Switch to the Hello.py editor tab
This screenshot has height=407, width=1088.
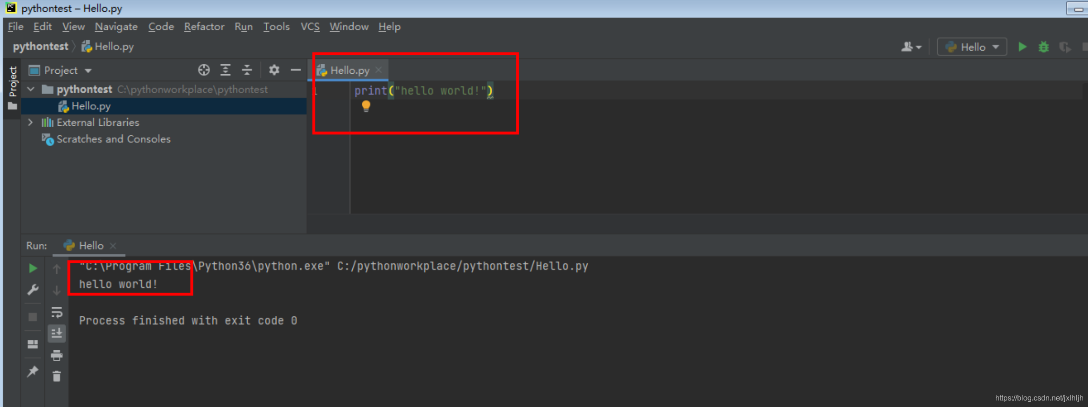point(349,70)
